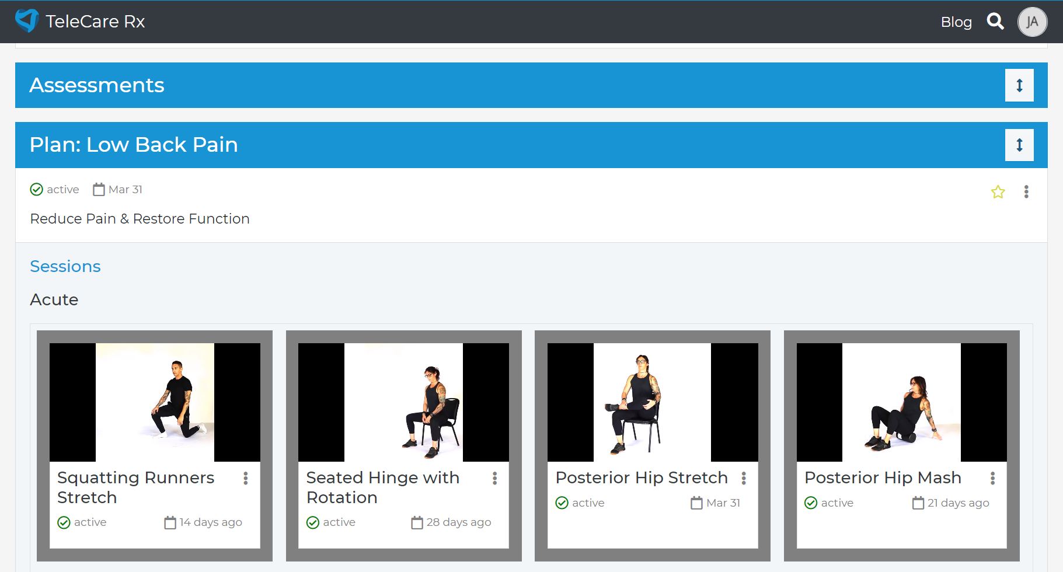1063x572 pixels.
Task: Open Squatting Runners Stretch options menu
Action: (246, 479)
